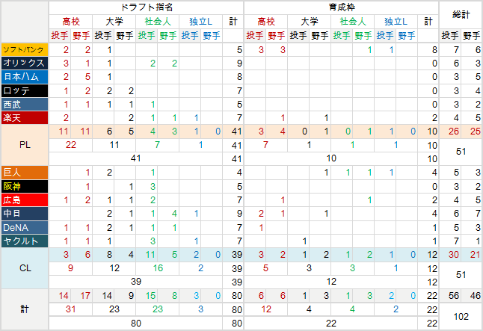The width and height of the screenshot is (483, 331).
Task: Select the 日本ハム team row label
Action: [25, 77]
